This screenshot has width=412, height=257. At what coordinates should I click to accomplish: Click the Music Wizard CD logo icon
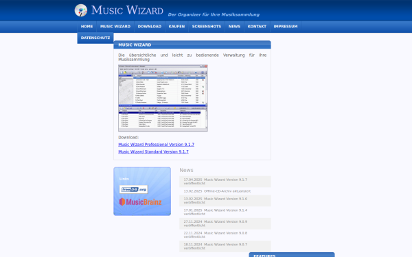pos(81,10)
